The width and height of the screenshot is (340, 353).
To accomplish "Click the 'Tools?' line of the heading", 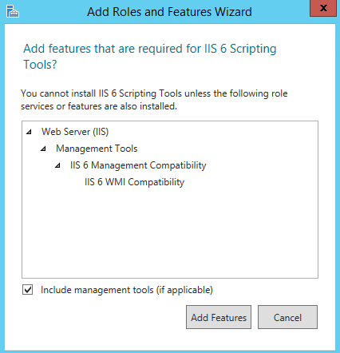I will point(40,65).
